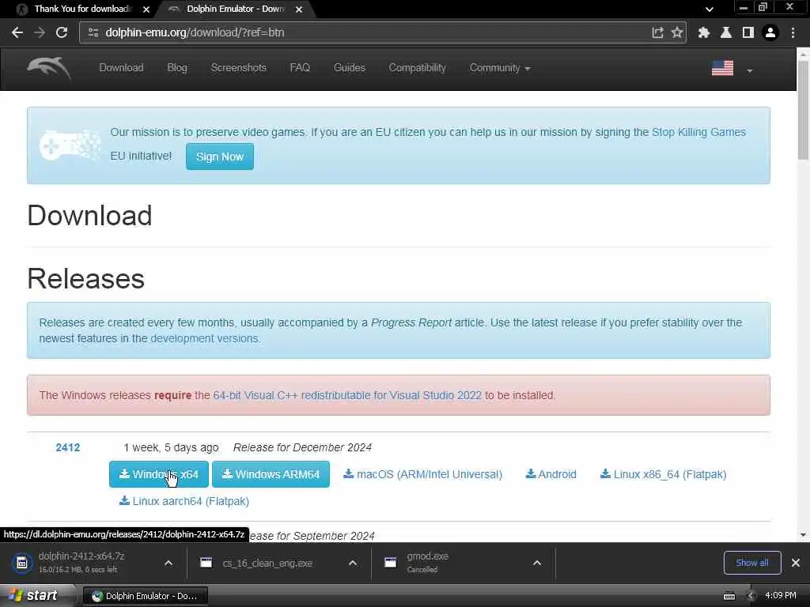Open the Guides nav item
810x607 pixels.
(350, 68)
